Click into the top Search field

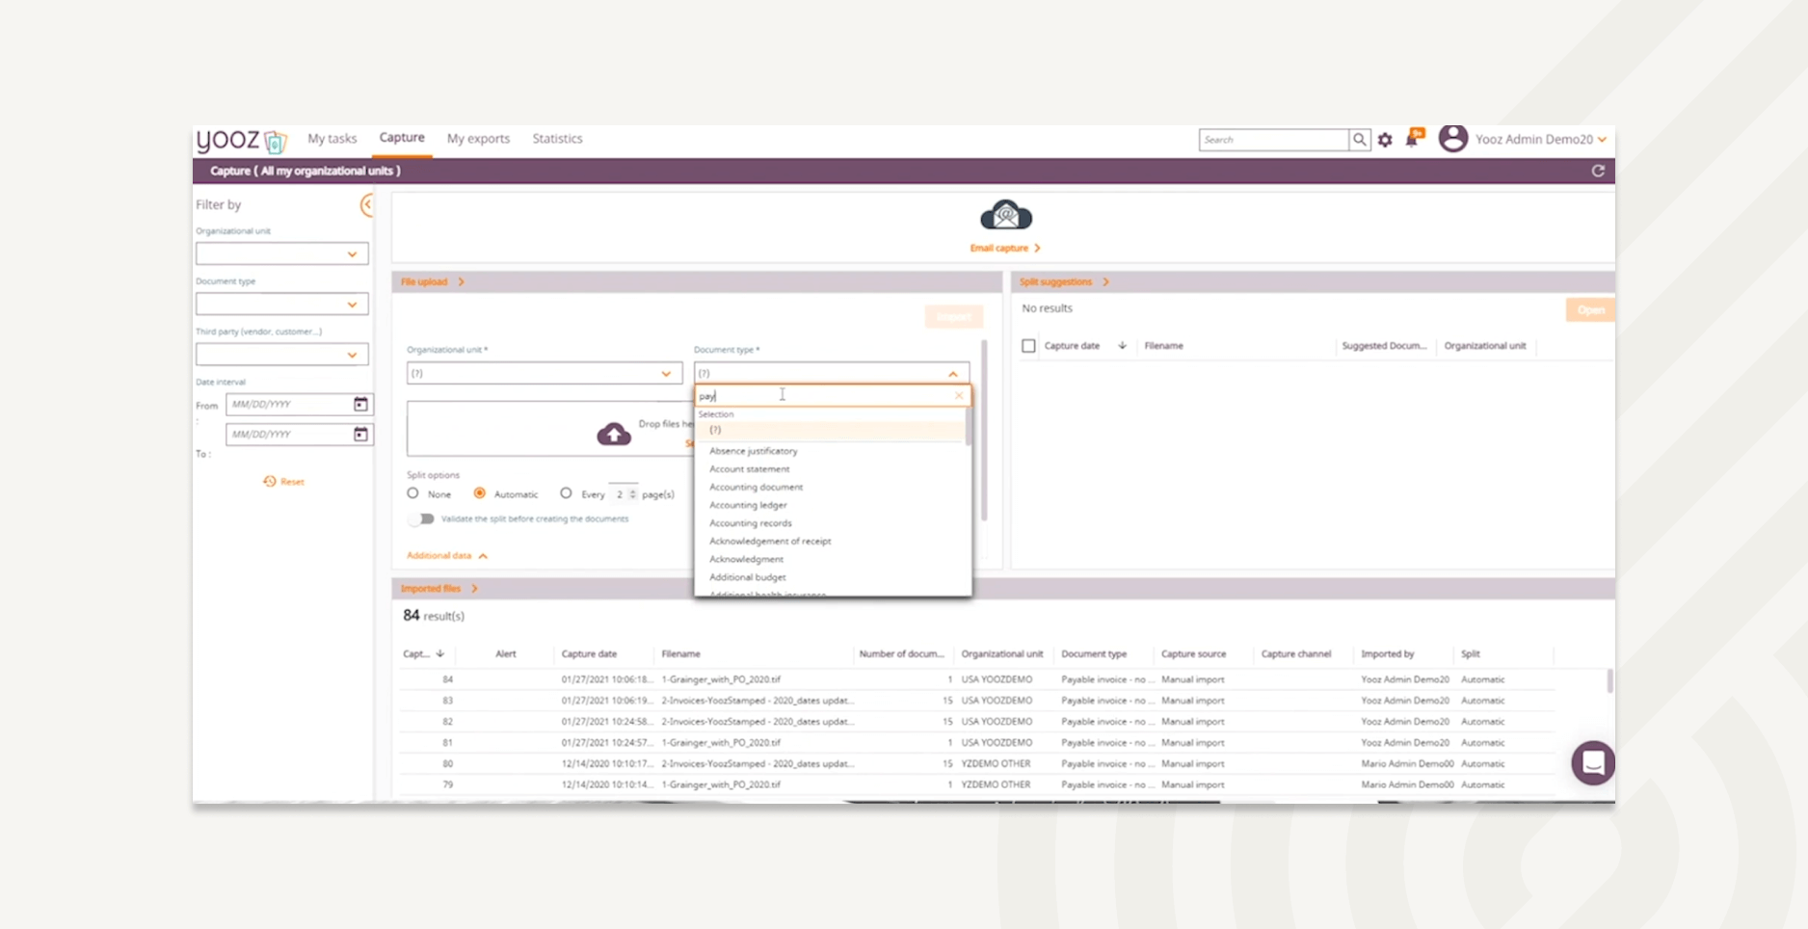click(x=1273, y=140)
